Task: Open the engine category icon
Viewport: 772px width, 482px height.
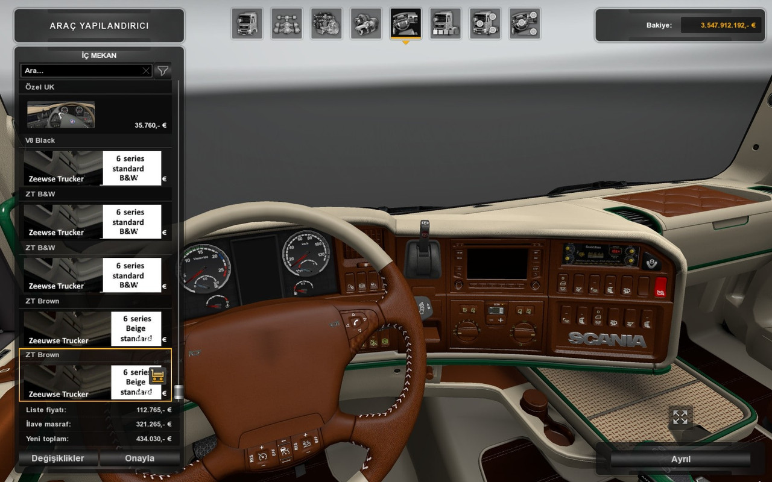Action: click(x=326, y=23)
